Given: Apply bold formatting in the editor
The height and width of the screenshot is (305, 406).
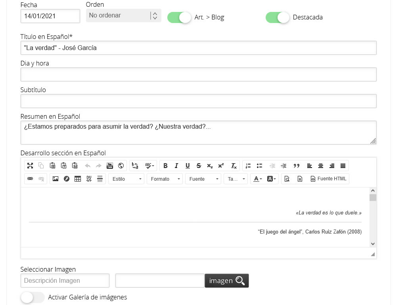Looking at the screenshot, I should coord(165,166).
